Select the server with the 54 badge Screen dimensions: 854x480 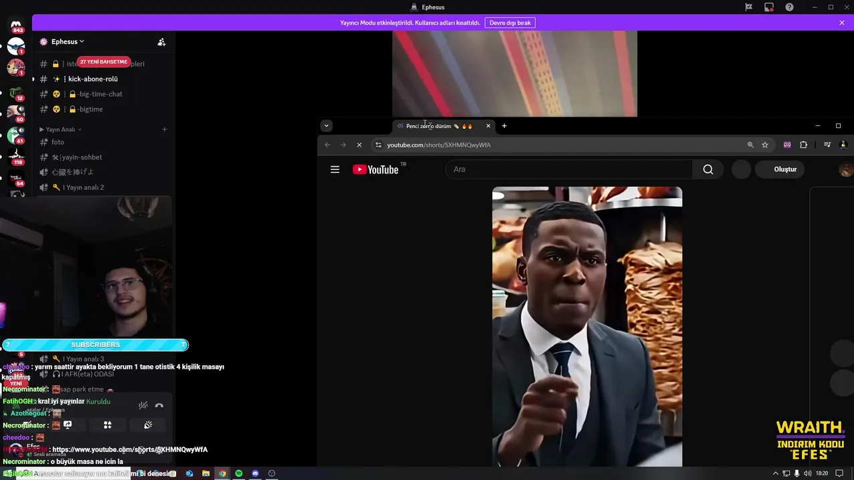click(x=16, y=179)
